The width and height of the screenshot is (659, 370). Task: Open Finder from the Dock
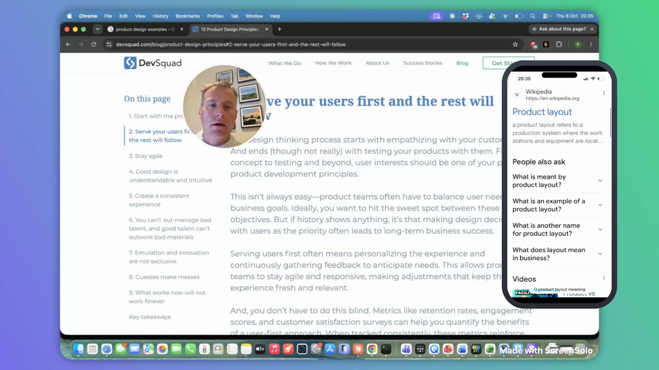(78, 349)
